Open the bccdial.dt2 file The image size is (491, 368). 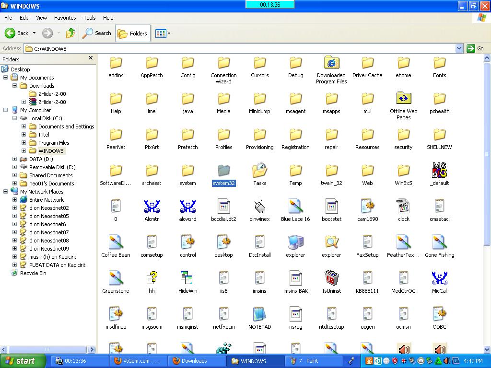[223, 207]
